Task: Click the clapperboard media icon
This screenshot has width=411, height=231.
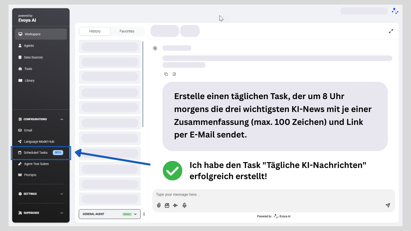Action: [x=167, y=205]
